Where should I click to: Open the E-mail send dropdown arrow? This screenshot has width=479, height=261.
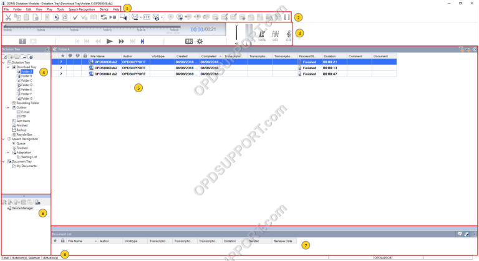click(141, 17)
